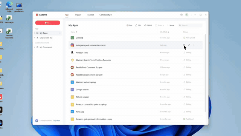Click Amazon competitor price scraping icon
241x136 pixels.
click(x=72, y=104)
